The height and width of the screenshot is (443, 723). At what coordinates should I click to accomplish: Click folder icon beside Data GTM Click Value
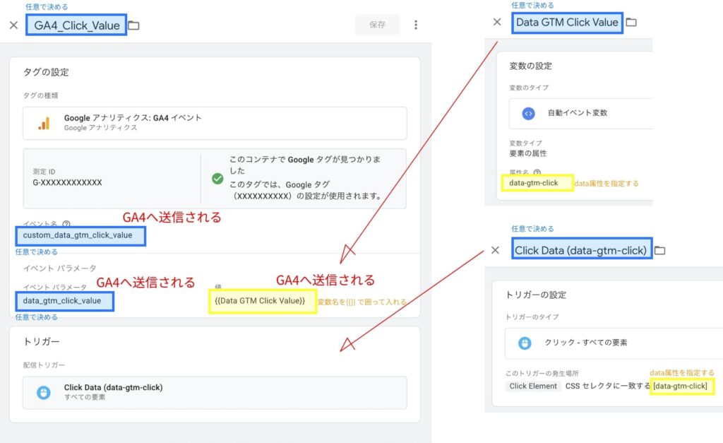tap(631, 23)
